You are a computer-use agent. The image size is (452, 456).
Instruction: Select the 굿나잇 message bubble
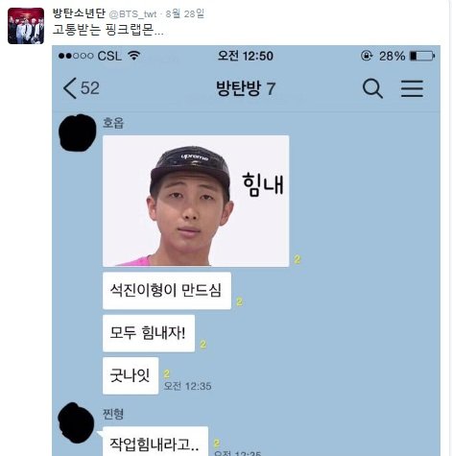click(131, 375)
